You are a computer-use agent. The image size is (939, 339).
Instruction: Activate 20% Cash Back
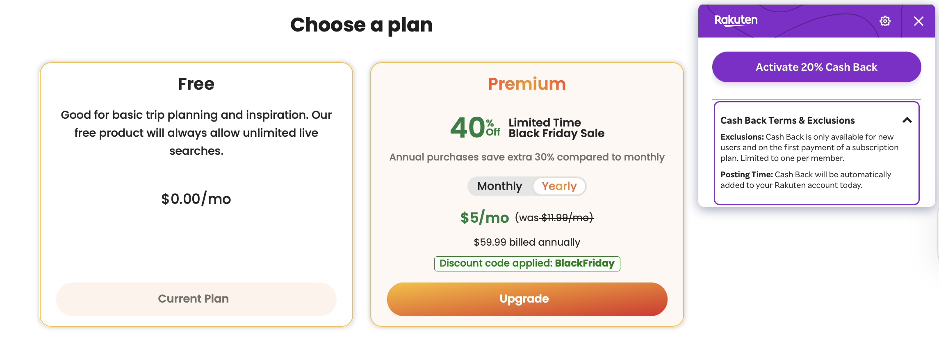[816, 67]
